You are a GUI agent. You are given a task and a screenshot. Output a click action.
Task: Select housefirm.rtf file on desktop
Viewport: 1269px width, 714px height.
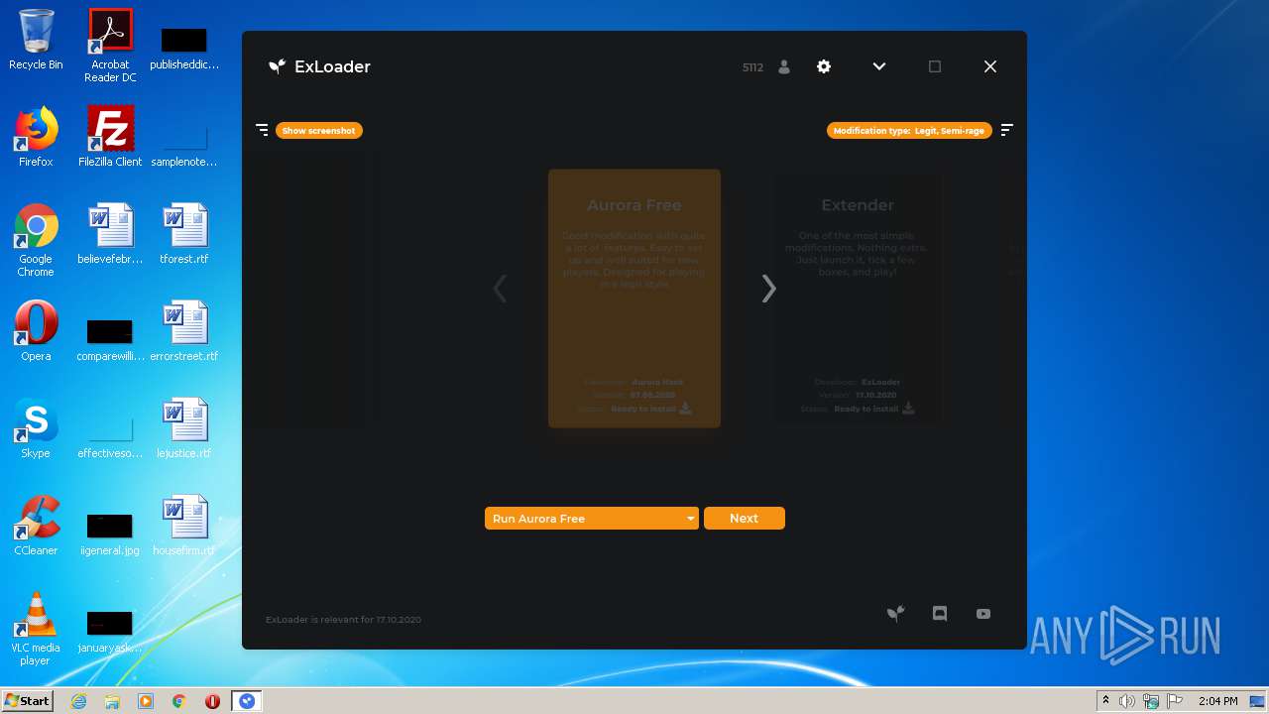click(184, 526)
